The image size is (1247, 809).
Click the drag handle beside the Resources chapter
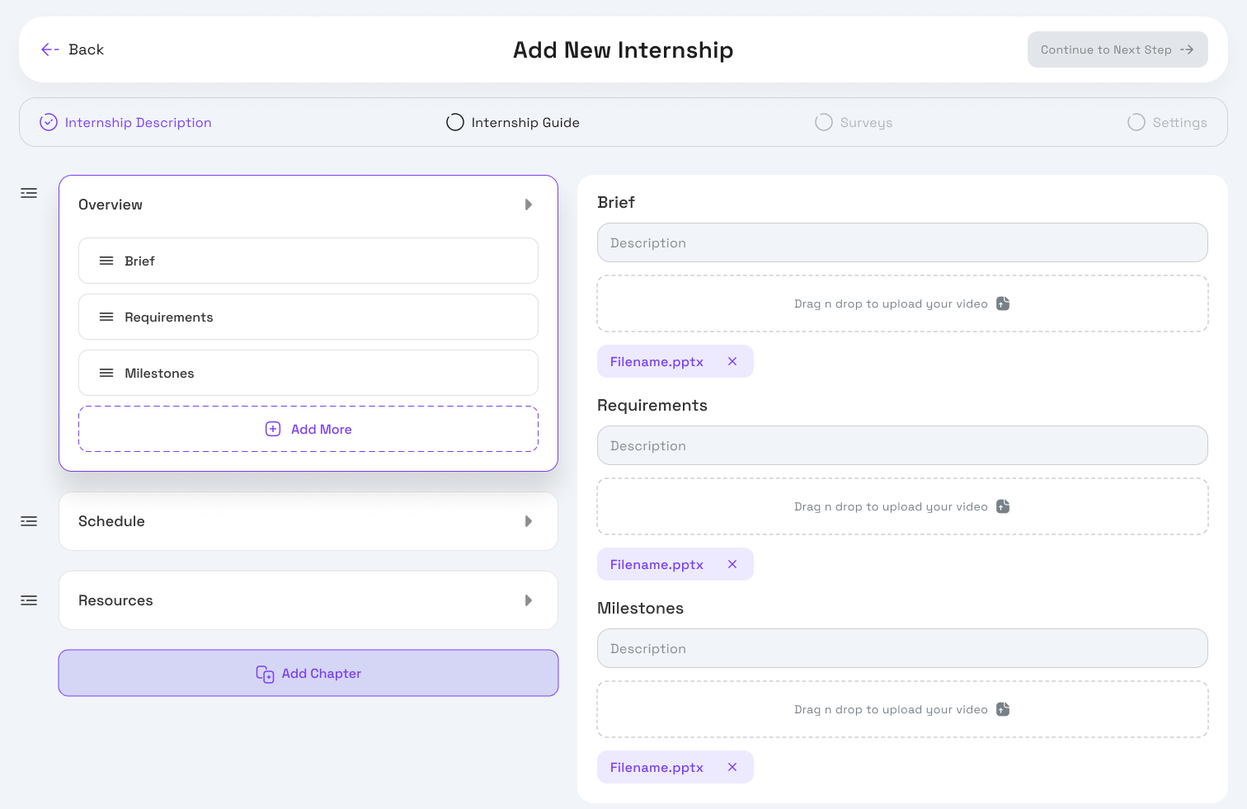point(28,600)
